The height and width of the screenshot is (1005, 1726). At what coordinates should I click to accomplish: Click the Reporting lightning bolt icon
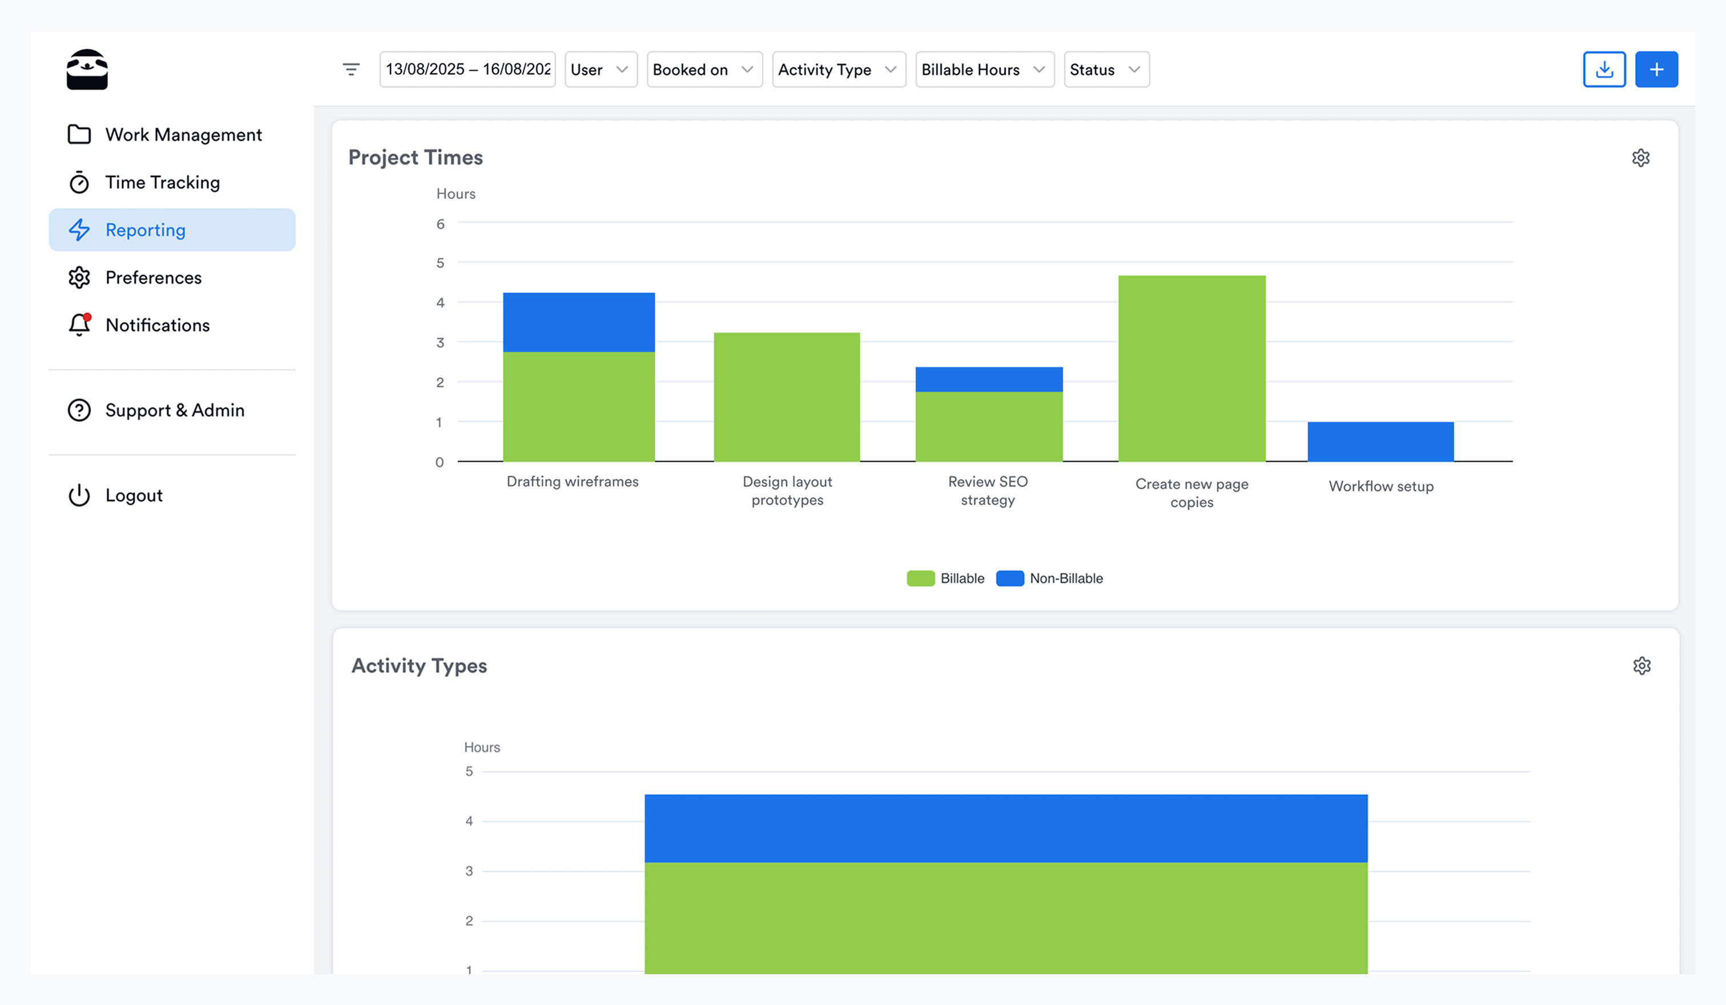point(79,230)
